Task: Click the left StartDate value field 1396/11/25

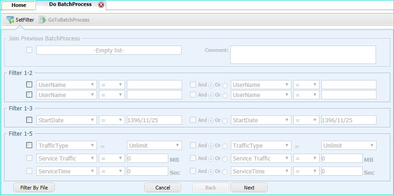Action: (x=154, y=120)
